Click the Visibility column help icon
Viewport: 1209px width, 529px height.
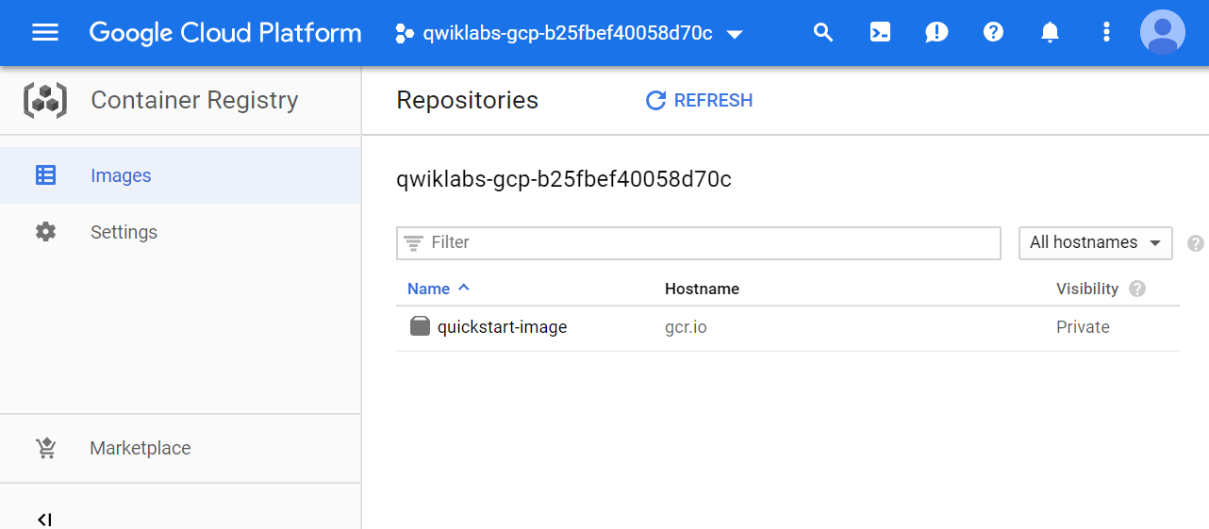1137,289
